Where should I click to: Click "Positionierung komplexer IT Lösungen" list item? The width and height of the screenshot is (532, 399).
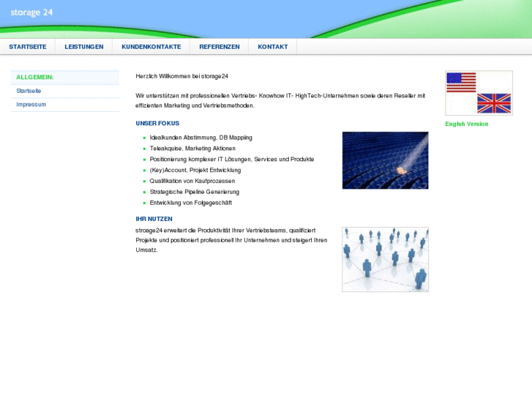point(232,160)
